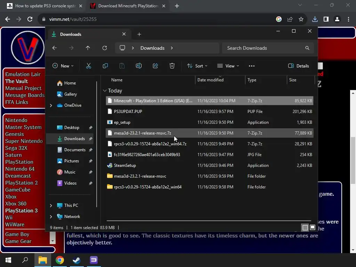This screenshot has width=356, height=267.
Task: Collapse the Today group
Action: click(x=105, y=91)
